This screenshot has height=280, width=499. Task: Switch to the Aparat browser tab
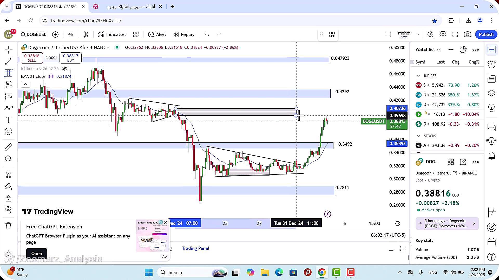click(128, 7)
